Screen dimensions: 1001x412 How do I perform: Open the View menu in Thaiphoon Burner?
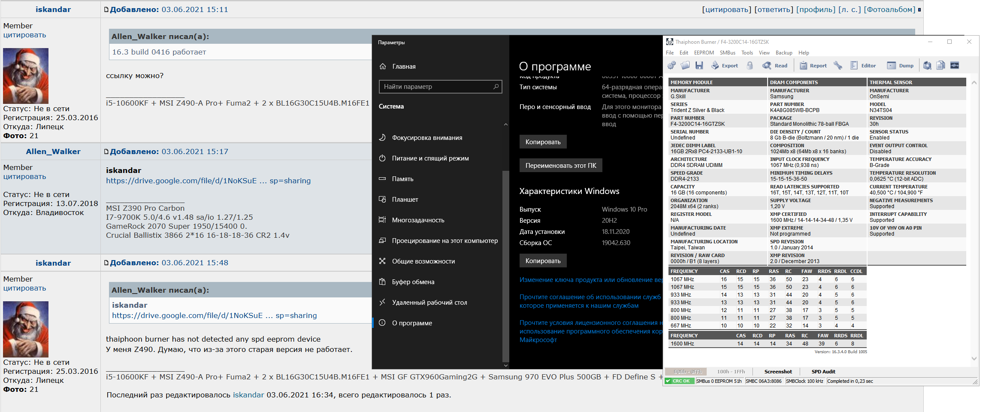click(x=764, y=53)
